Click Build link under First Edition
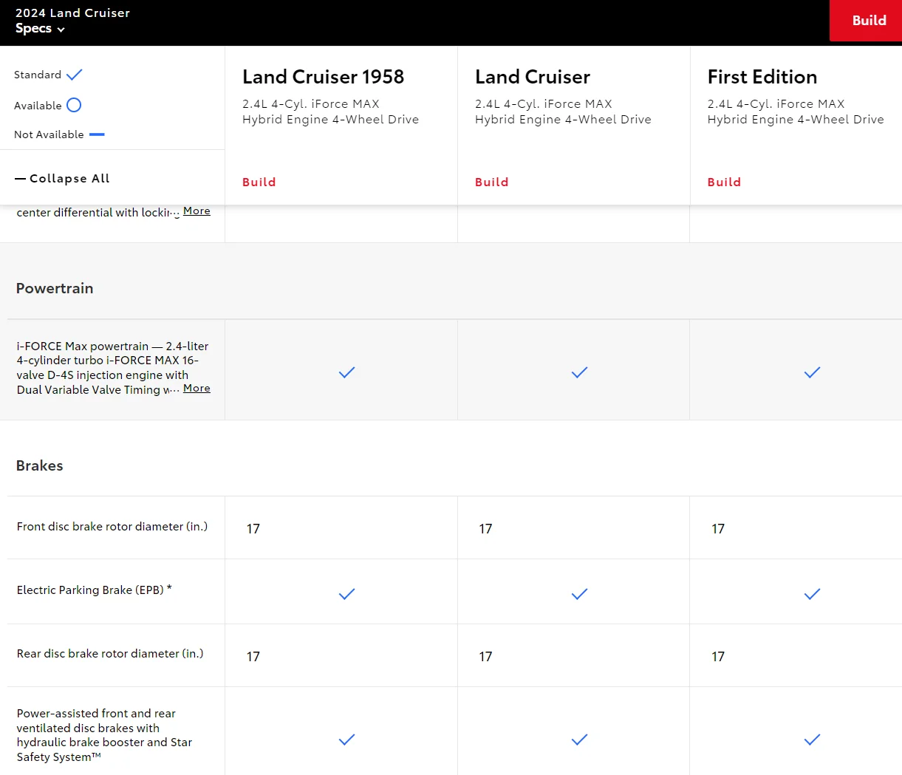Viewport: 902px width, 775px height. coord(724,182)
